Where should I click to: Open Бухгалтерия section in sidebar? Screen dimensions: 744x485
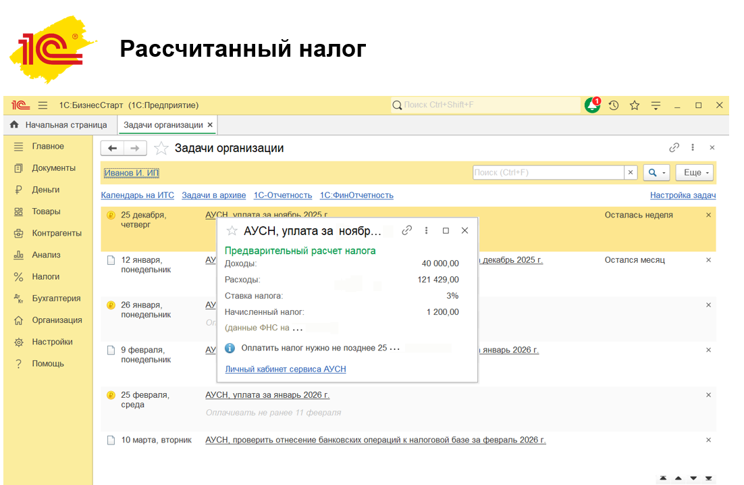click(56, 298)
